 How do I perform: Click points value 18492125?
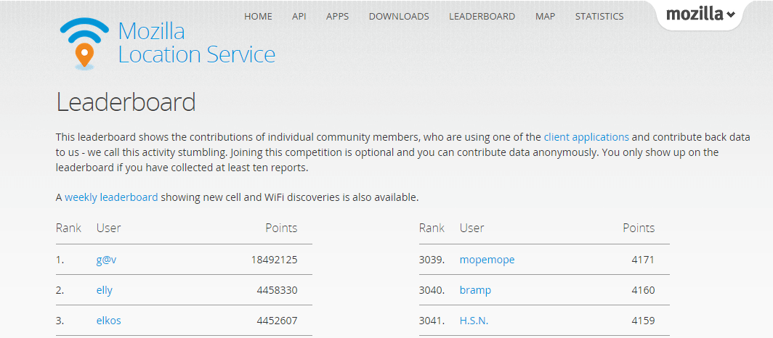(x=274, y=260)
